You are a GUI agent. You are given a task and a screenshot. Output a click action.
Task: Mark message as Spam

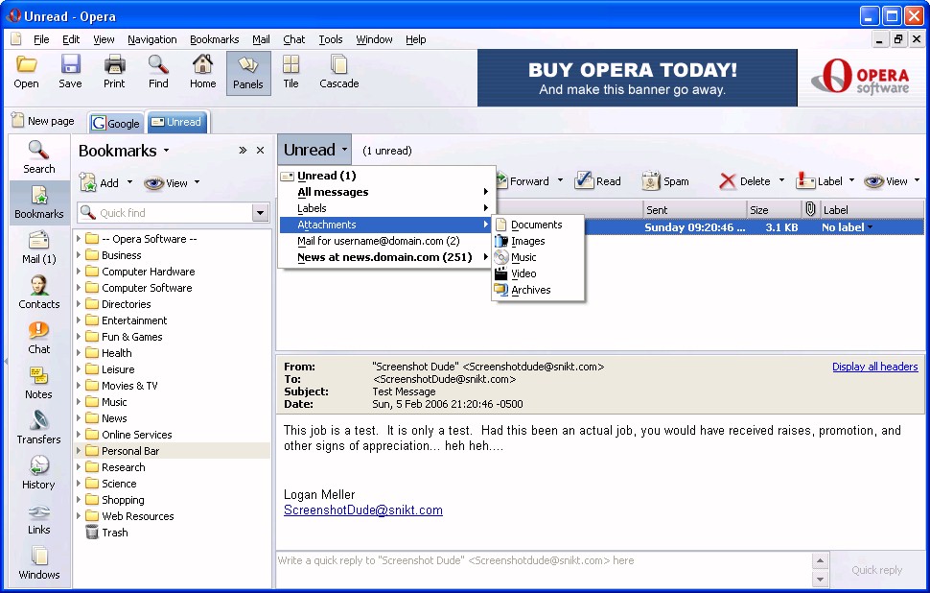pos(665,181)
